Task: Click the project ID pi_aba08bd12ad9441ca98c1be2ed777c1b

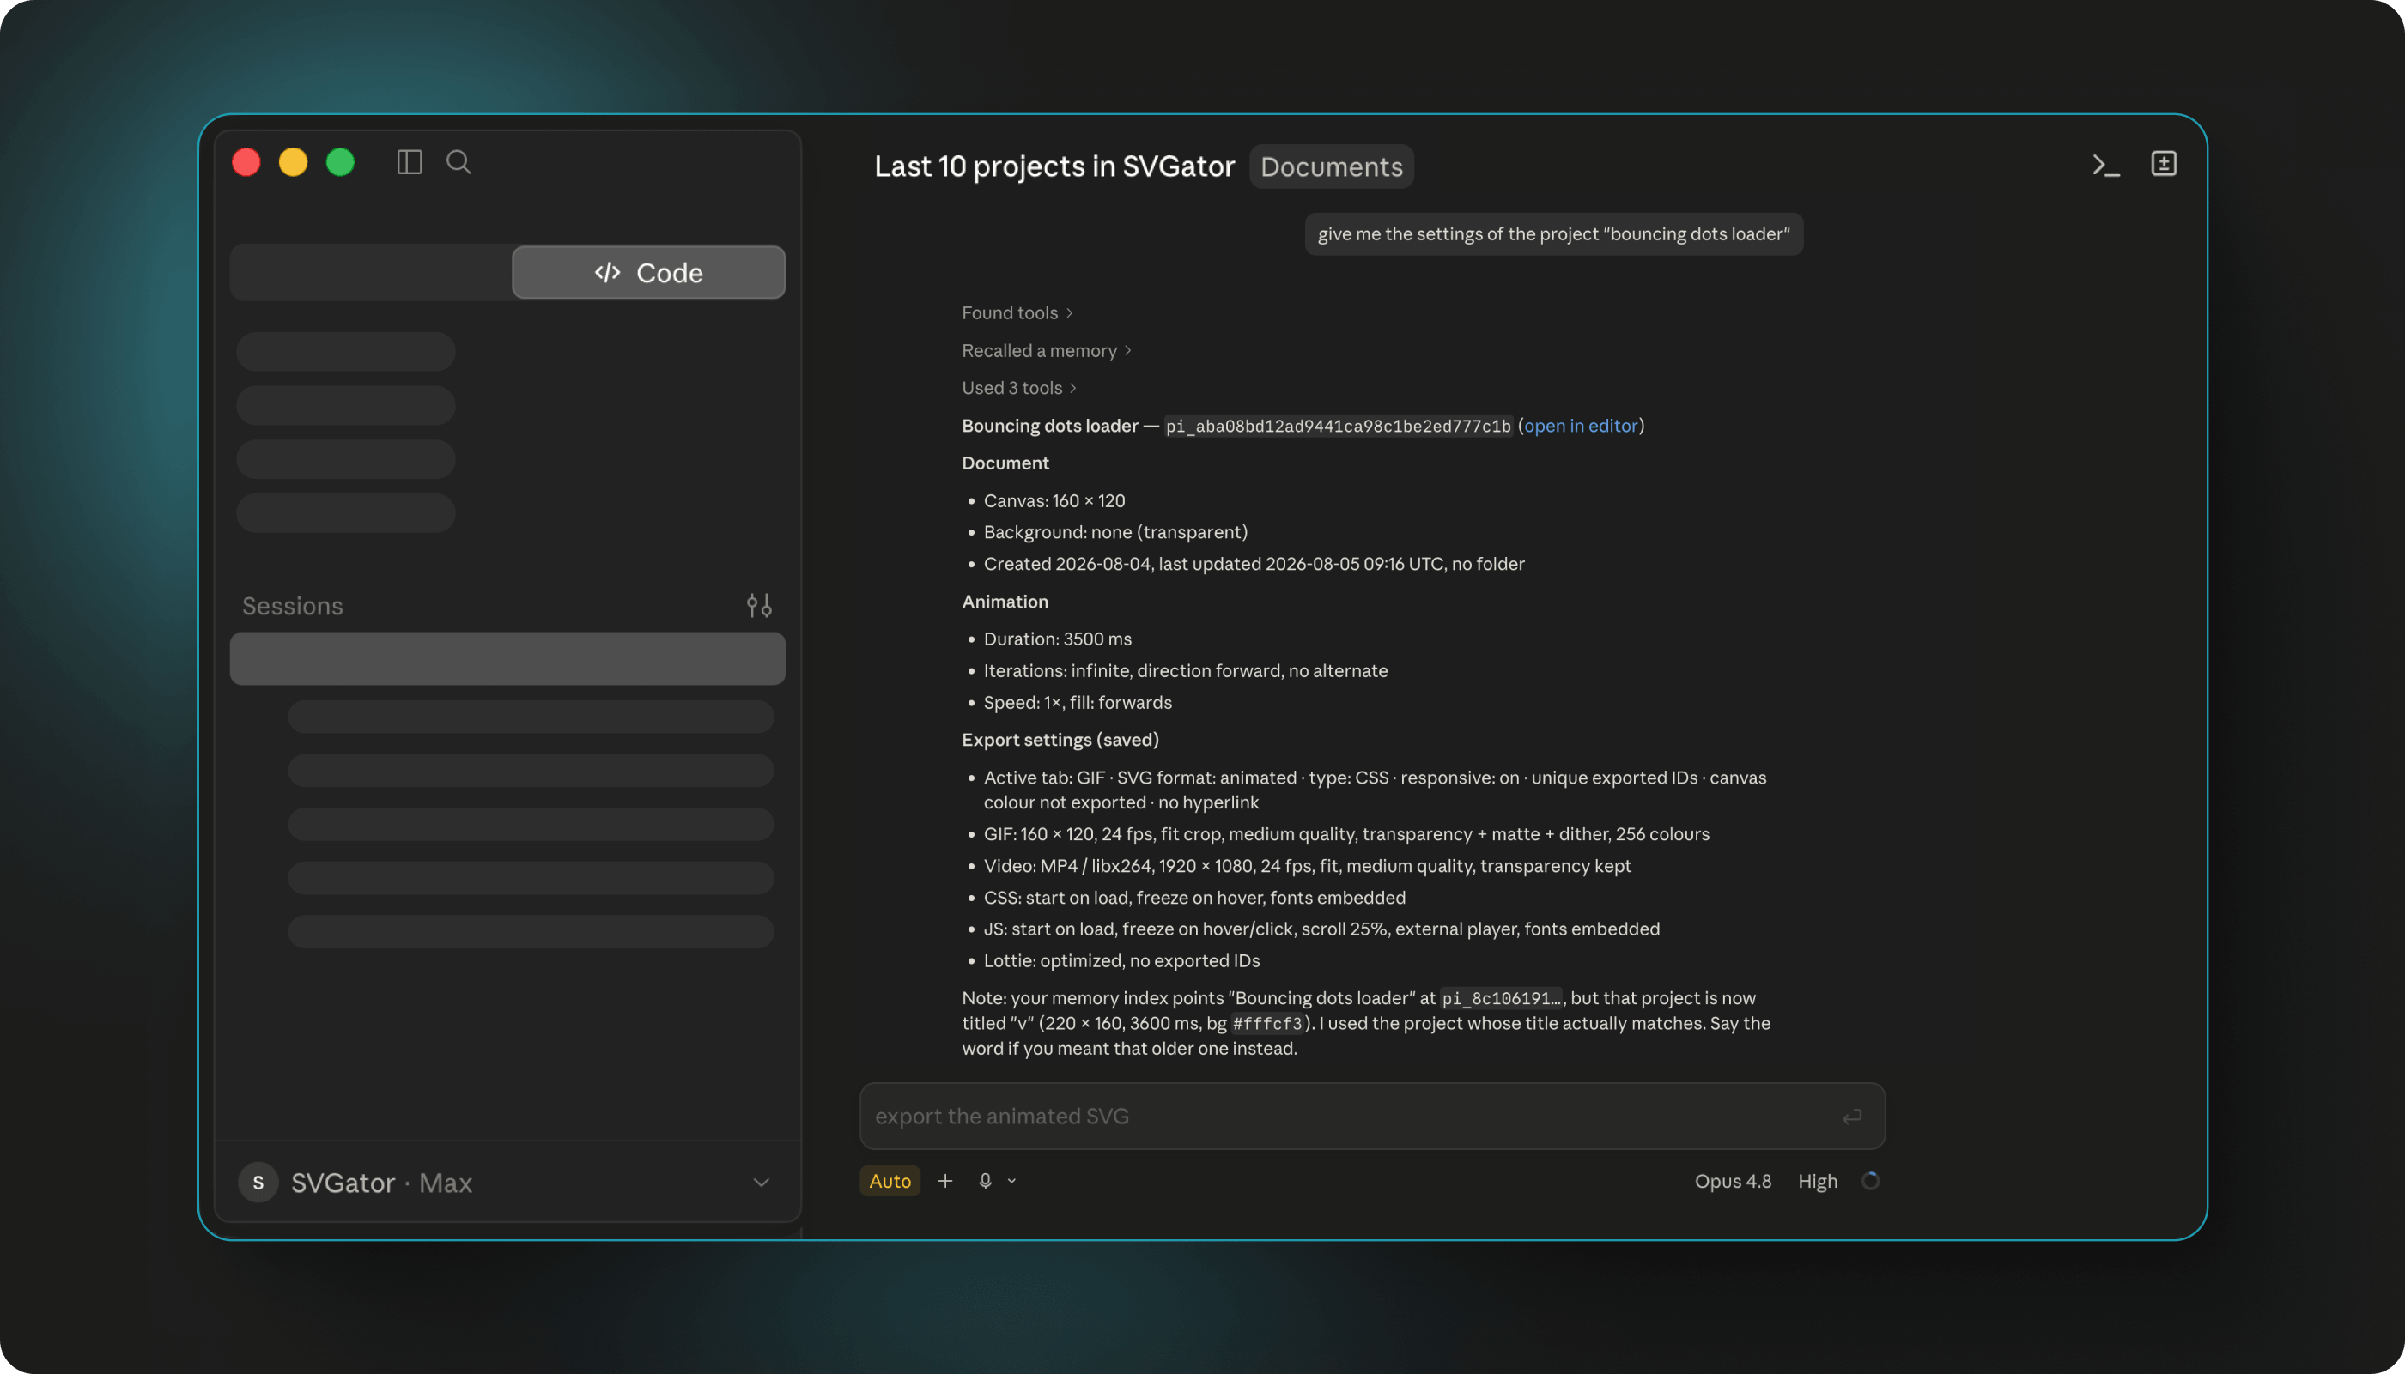Action: (x=1339, y=426)
